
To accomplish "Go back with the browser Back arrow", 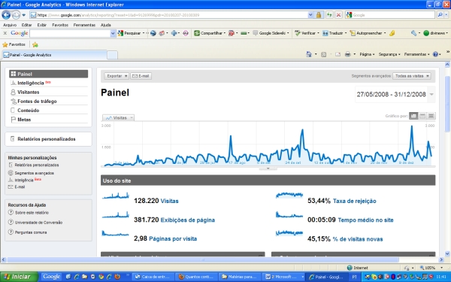I will (6, 15).
